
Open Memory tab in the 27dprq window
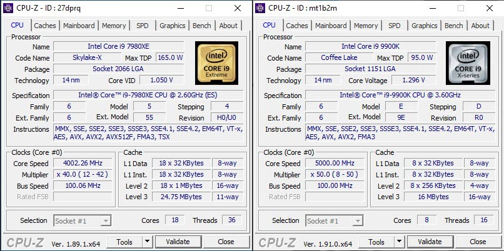114,26
